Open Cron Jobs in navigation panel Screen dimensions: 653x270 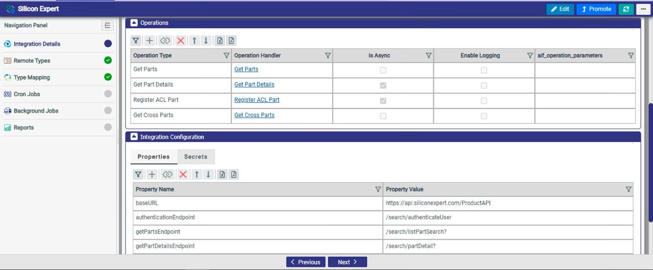coord(58,94)
